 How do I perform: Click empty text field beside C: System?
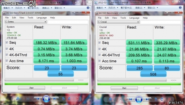click(x=68, y=22)
